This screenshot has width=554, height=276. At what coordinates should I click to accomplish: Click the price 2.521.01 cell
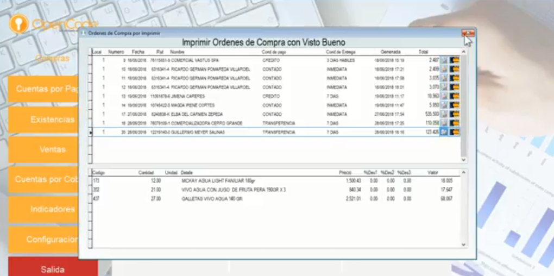[x=352, y=199]
